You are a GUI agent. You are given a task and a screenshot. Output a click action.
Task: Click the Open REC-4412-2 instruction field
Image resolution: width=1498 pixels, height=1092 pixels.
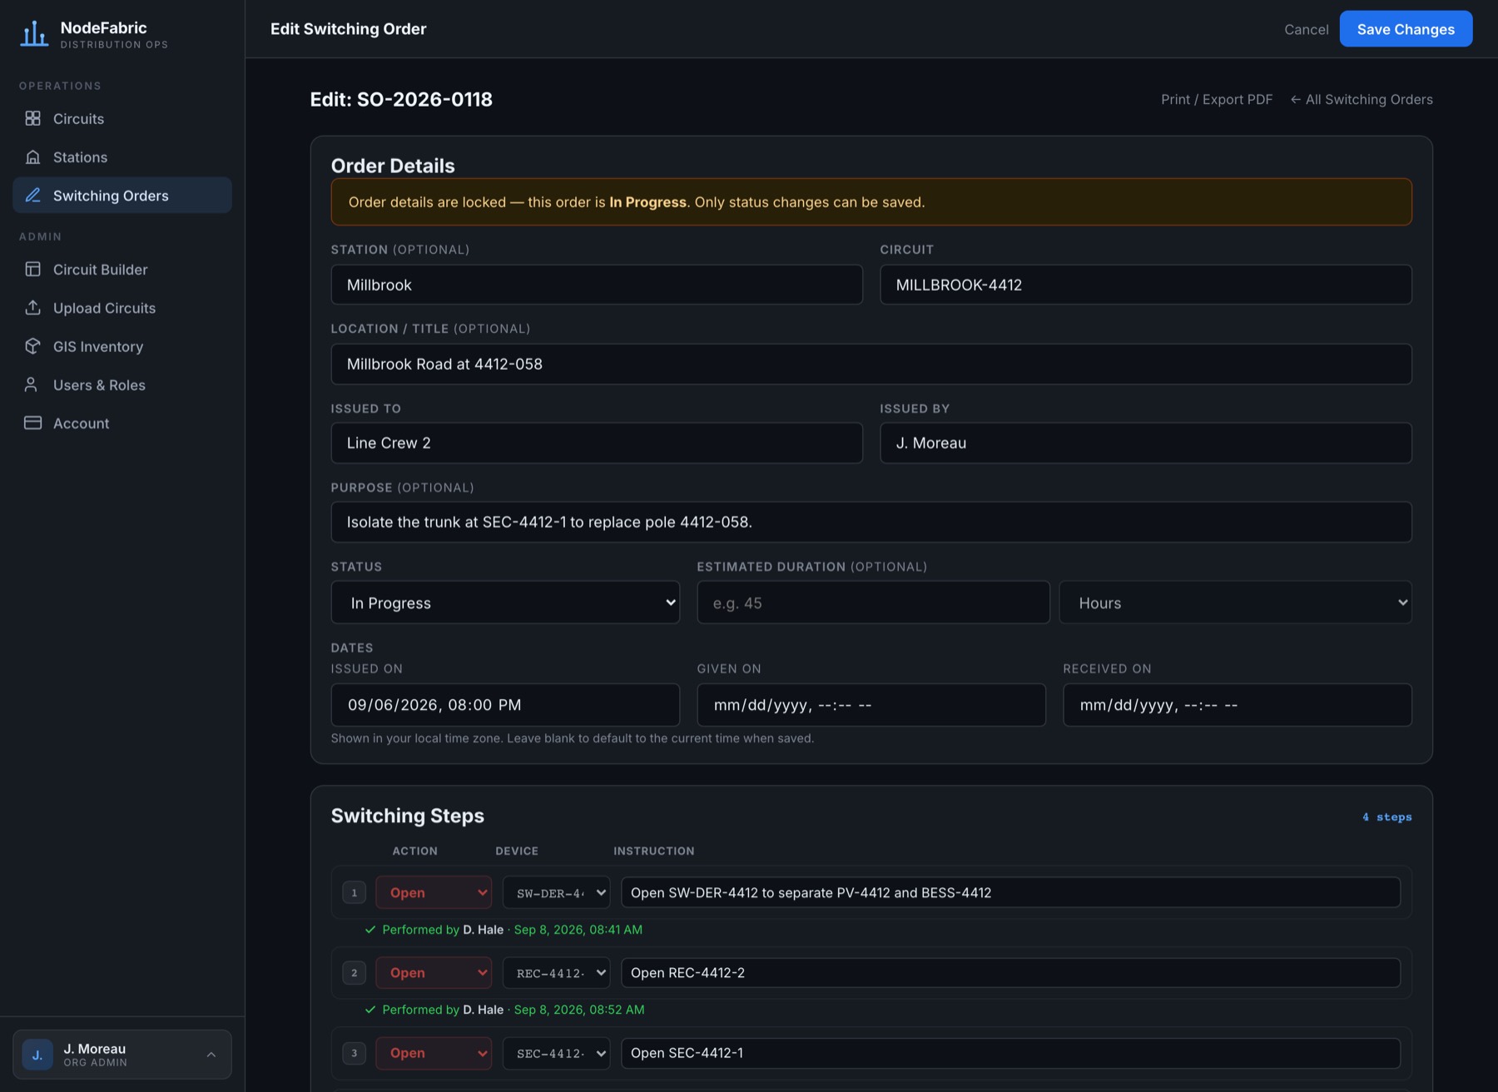pyautogui.click(x=1010, y=972)
